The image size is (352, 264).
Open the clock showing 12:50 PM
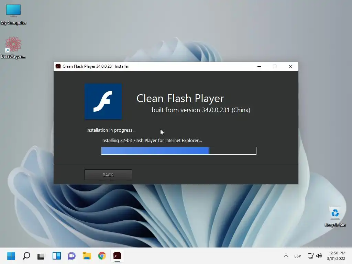[336, 256]
